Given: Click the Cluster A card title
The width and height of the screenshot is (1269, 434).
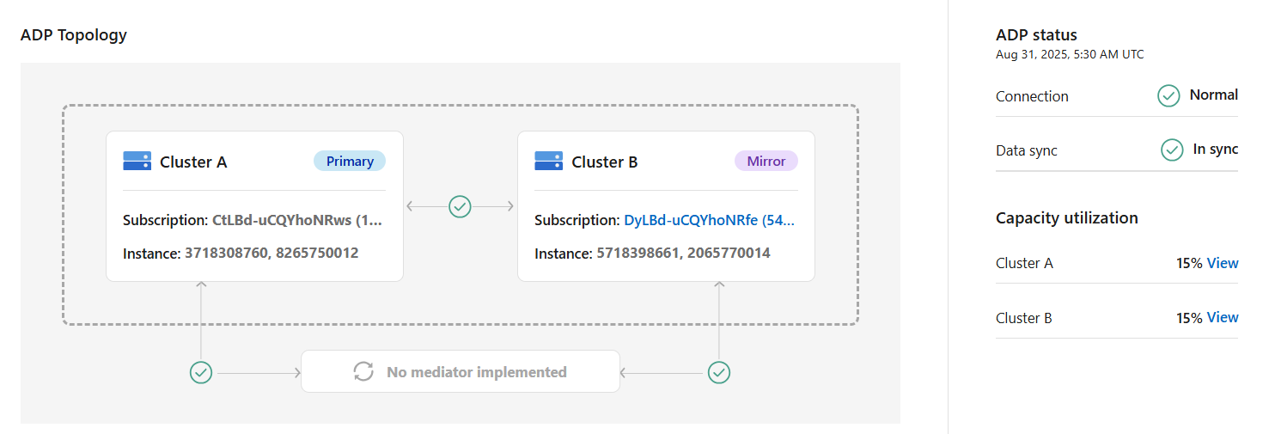Looking at the screenshot, I should click(x=193, y=162).
